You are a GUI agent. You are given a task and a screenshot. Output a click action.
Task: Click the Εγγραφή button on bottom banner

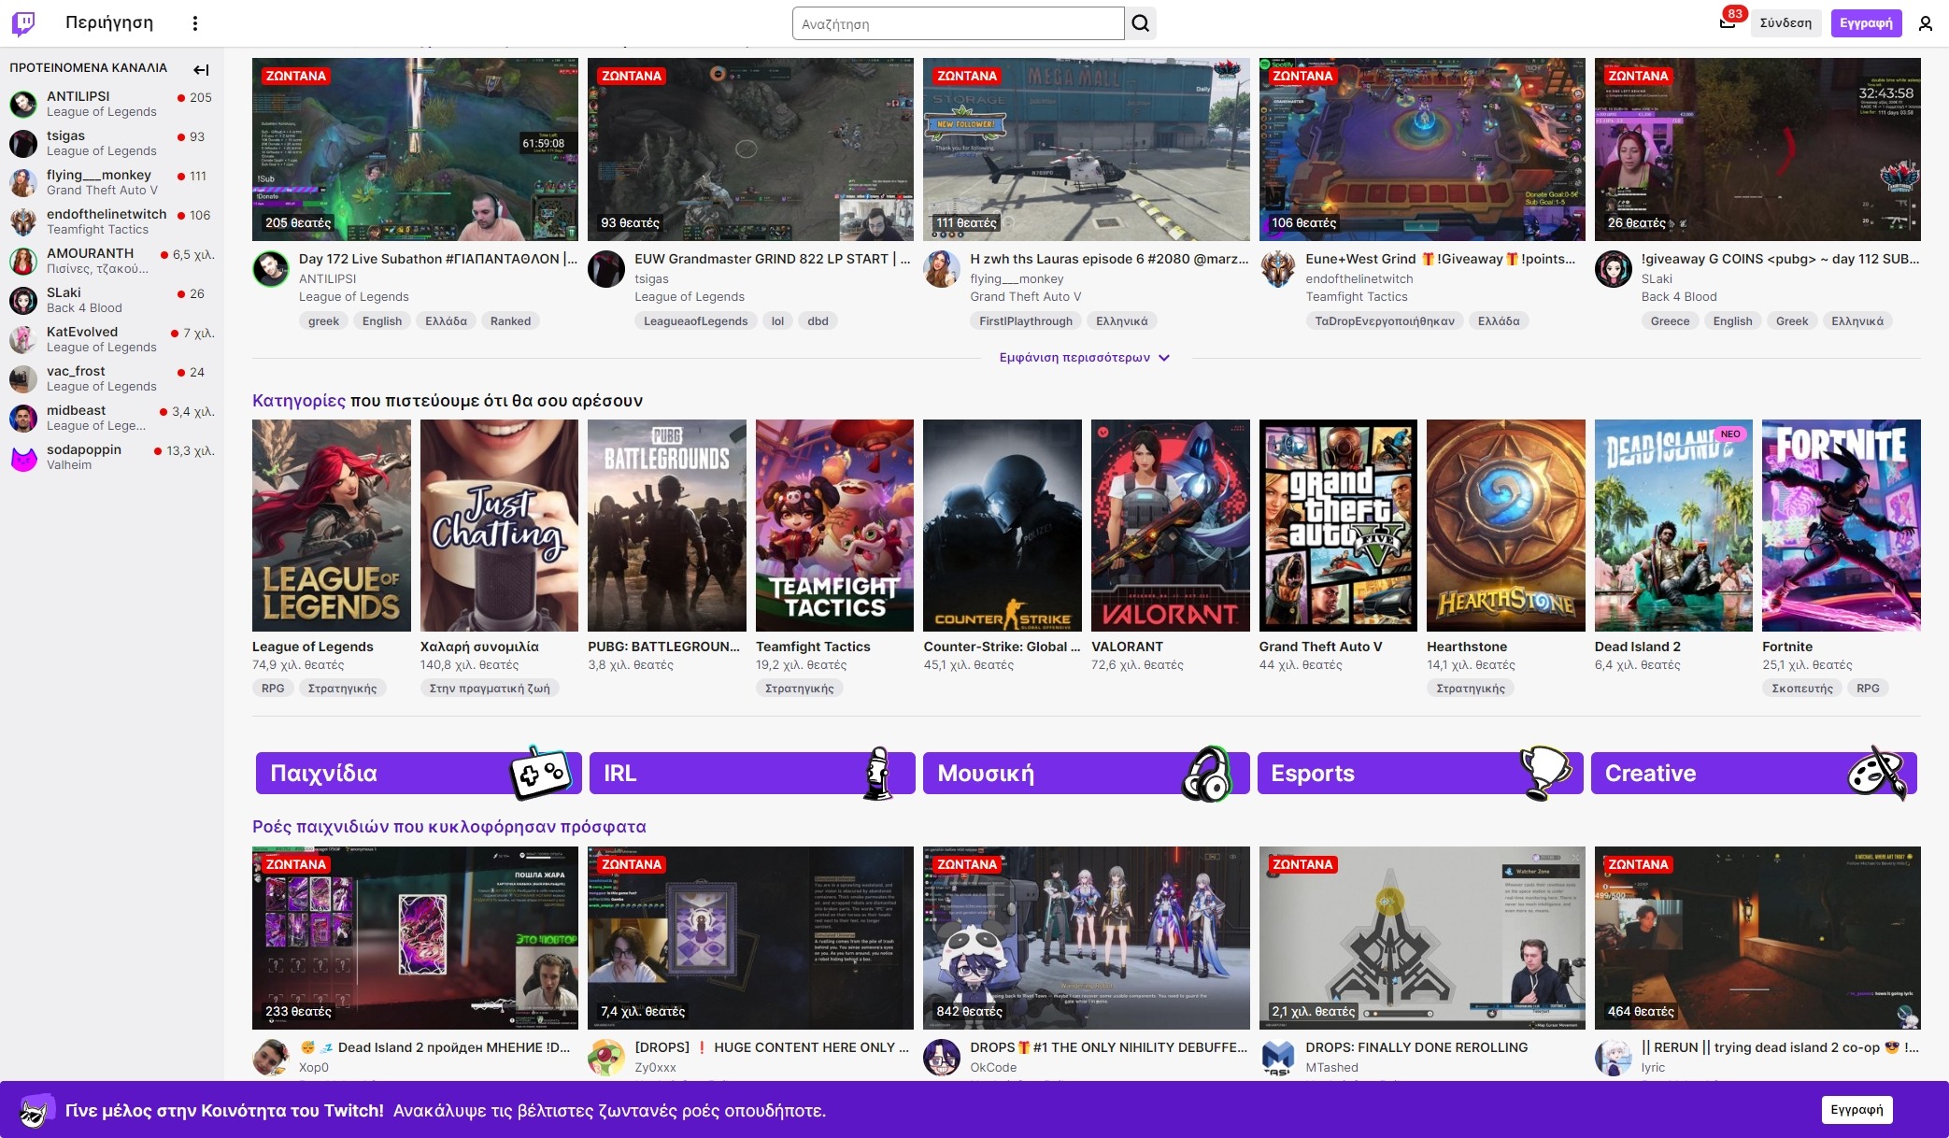pos(1856,1110)
